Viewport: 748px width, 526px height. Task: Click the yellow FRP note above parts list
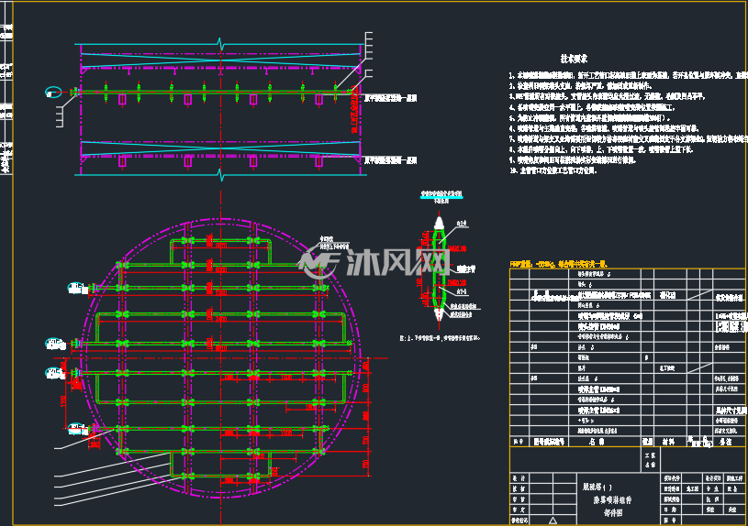tap(558, 264)
